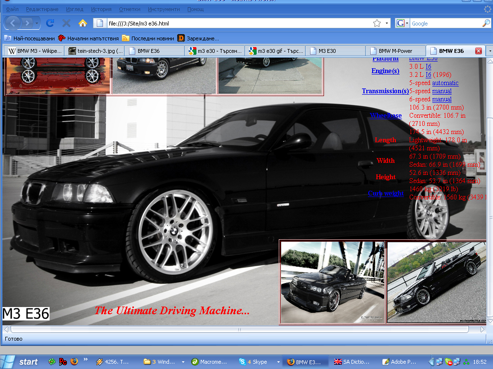
Task: Close the active BMW E36 tab
Action: tap(479, 51)
